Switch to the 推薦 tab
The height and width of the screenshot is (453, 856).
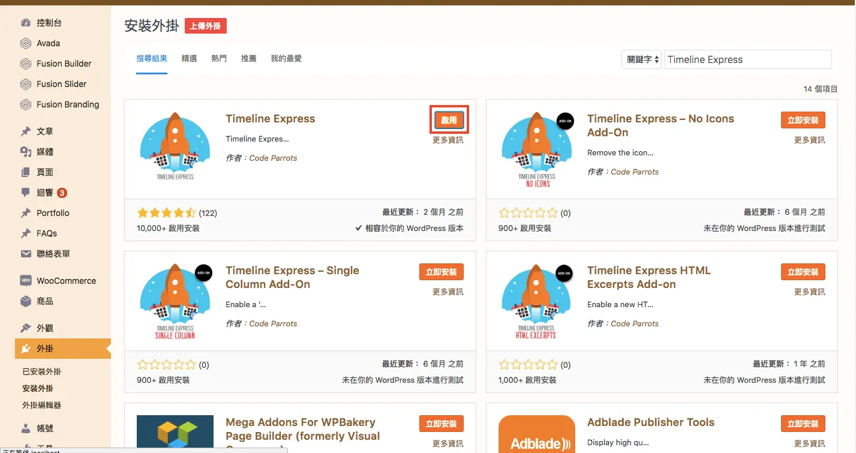tap(248, 58)
